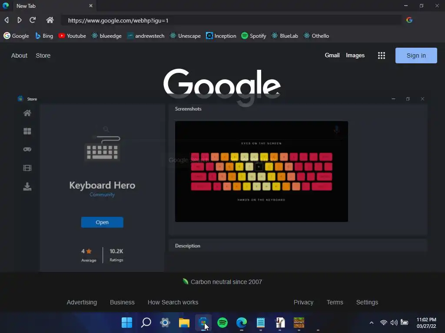This screenshot has height=333, width=445.
Task: Open the Terms footer link
Action: tap(335, 302)
